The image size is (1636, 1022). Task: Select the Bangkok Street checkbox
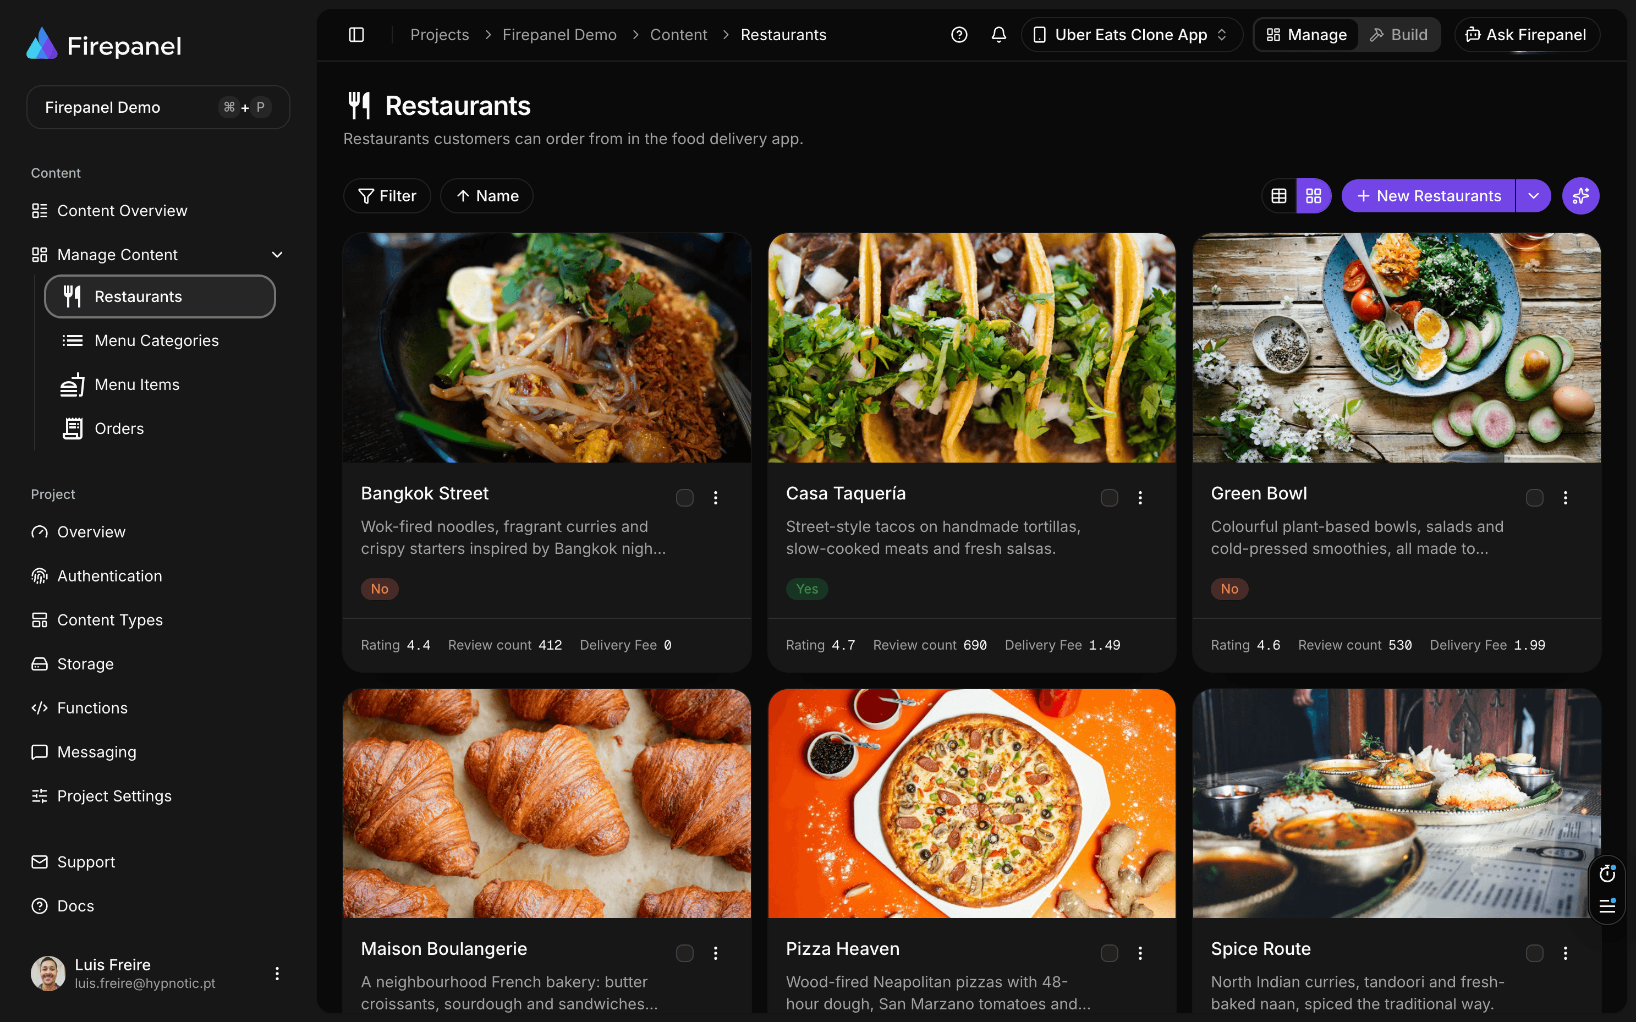pos(685,498)
